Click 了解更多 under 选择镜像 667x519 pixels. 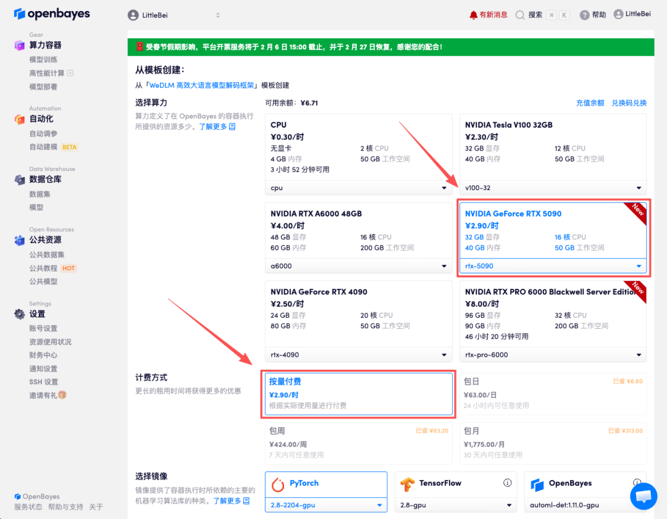point(231,501)
